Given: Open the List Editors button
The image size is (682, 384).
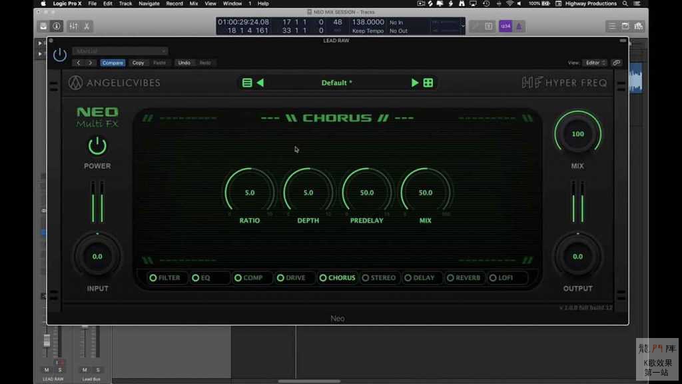Looking at the screenshot, I should (612, 26).
